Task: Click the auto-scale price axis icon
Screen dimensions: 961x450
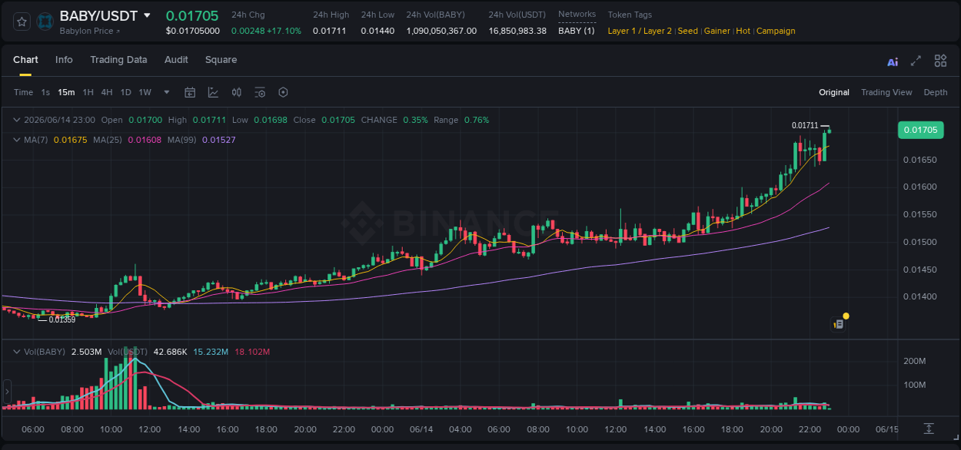Action: click(929, 428)
